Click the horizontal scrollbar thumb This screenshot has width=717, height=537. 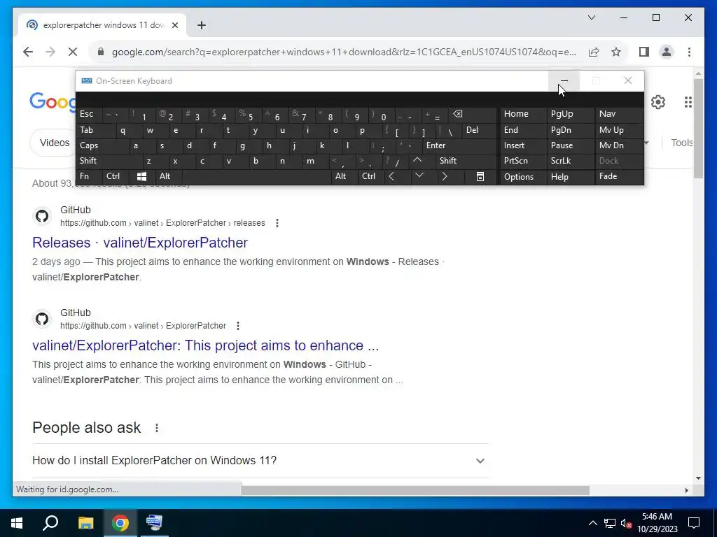[415, 490]
